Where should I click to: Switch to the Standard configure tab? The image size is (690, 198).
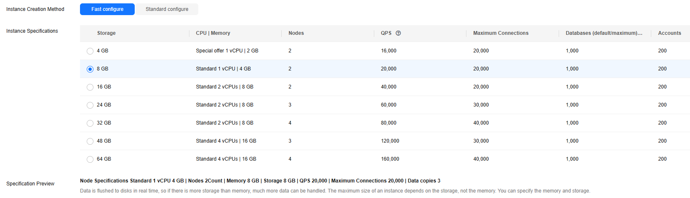[167, 9]
